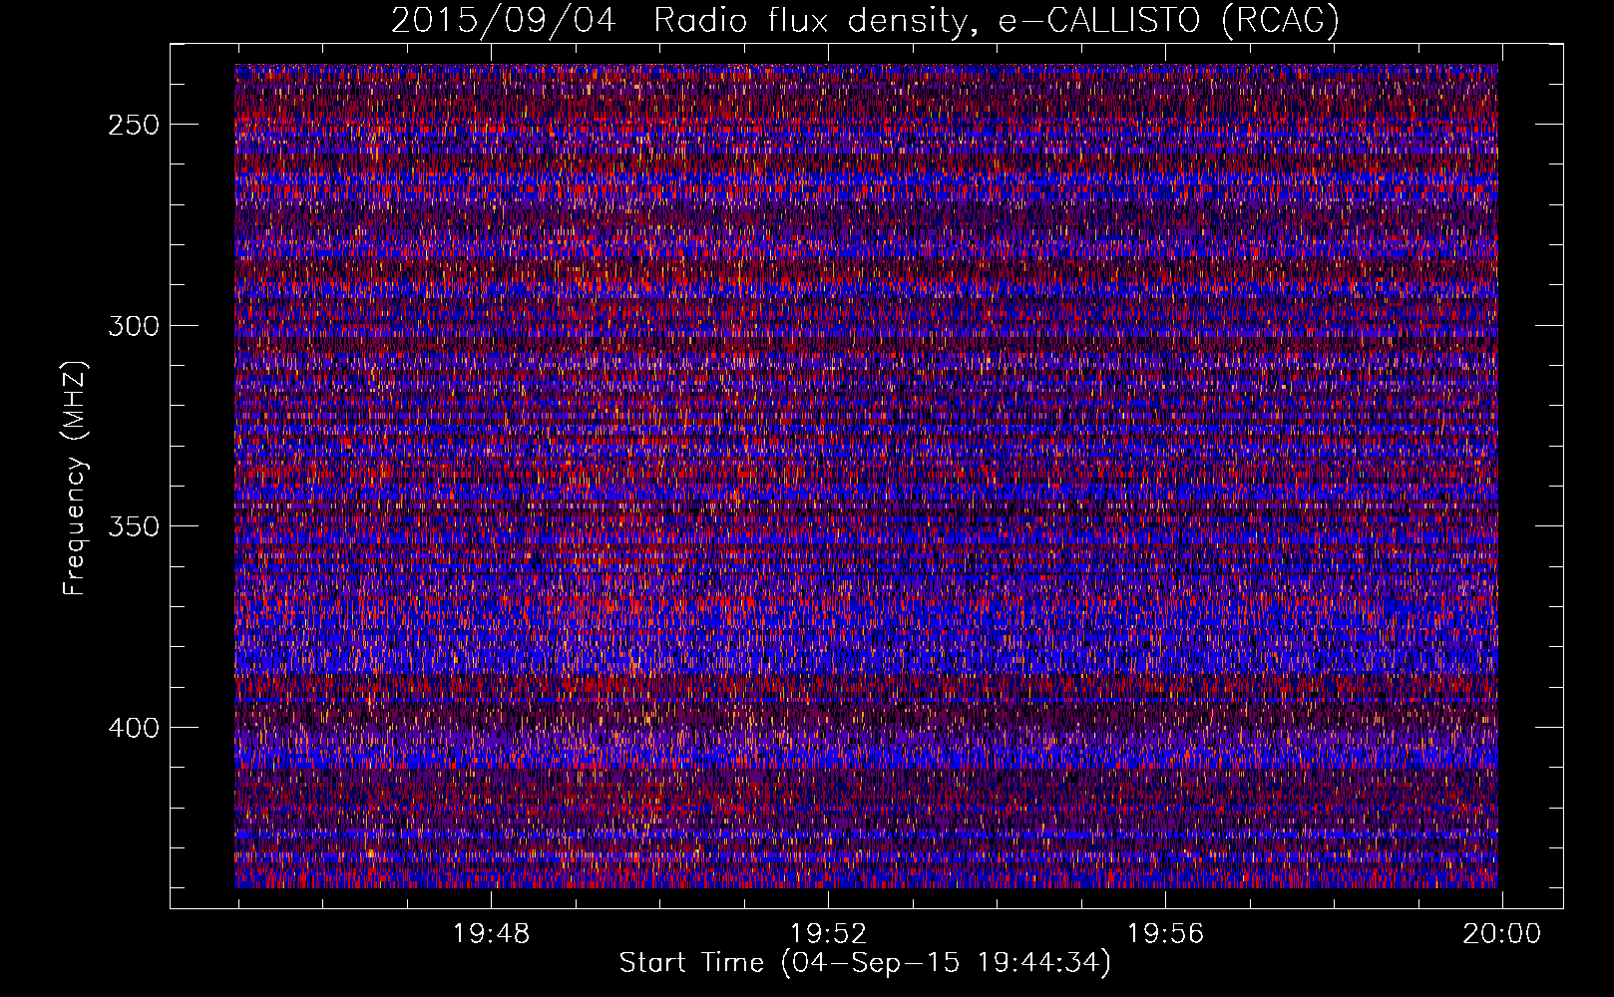
Task: Select the 300 frequency axis label
Action: (133, 326)
